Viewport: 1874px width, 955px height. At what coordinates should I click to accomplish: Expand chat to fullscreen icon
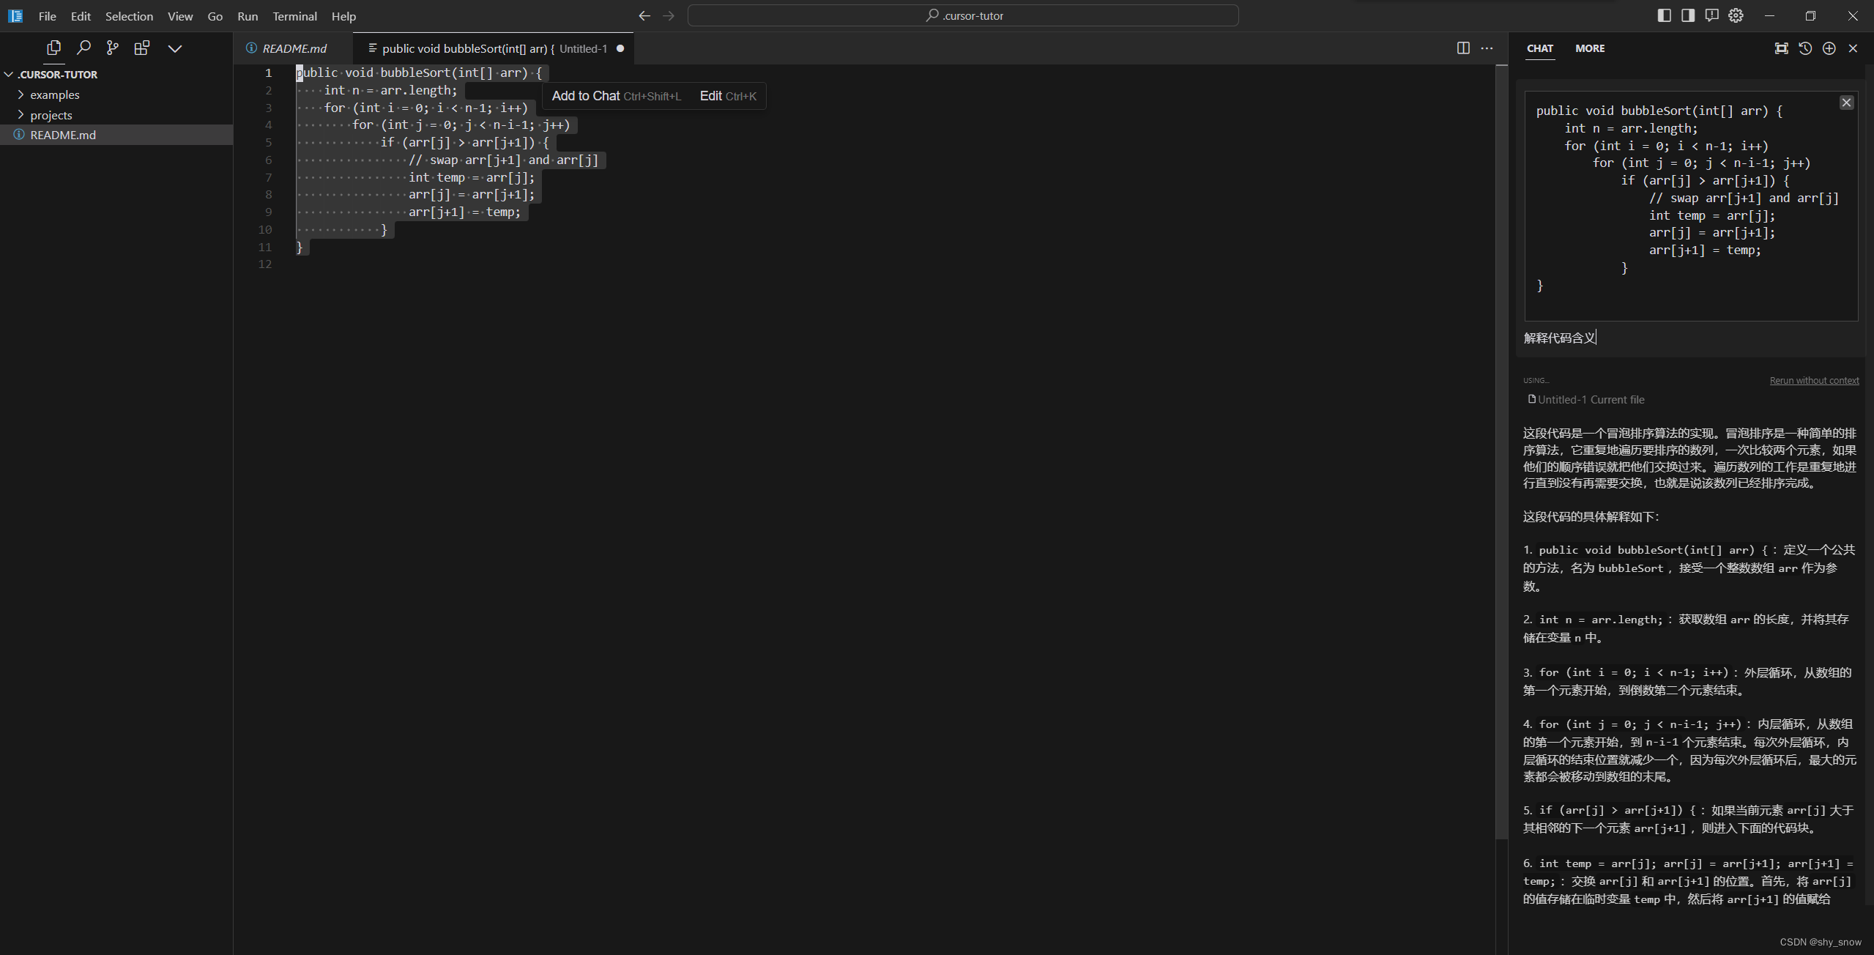pos(1781,48)
